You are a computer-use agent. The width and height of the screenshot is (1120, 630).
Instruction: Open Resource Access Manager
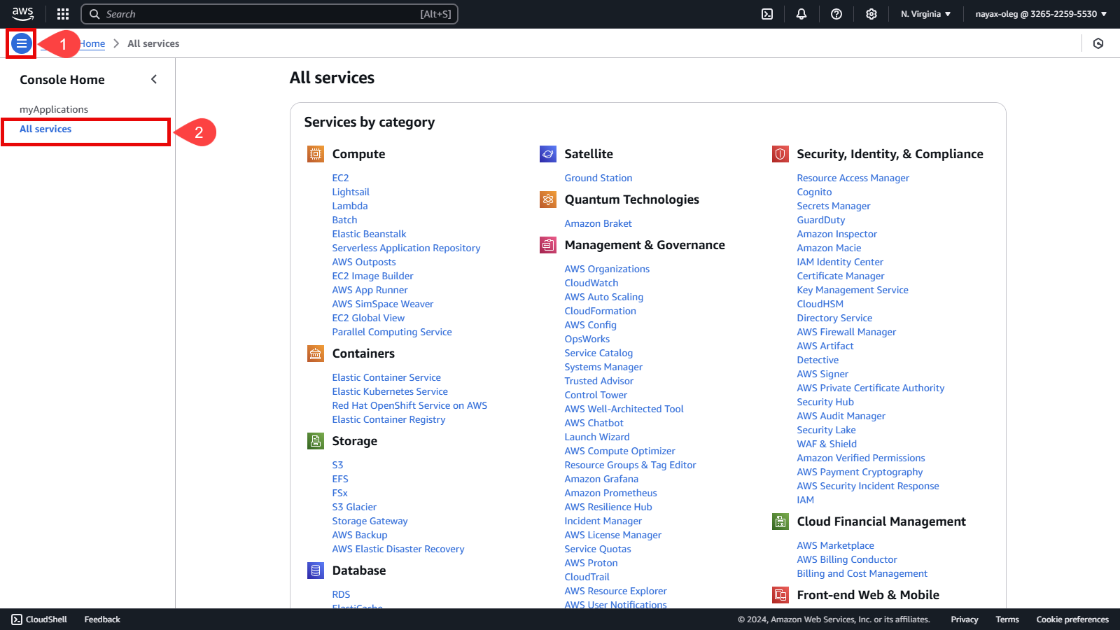[853, 178]
